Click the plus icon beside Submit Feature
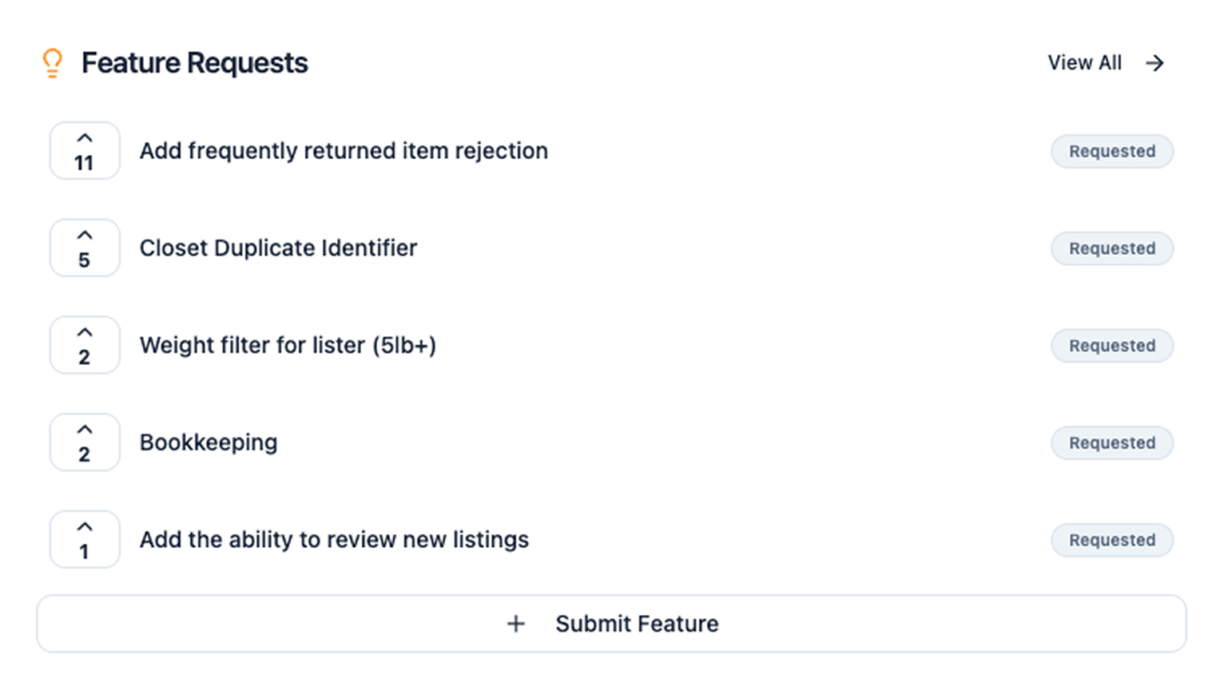Image resolution: width=1224 pixels, height=686 pixels. click(x=516, y=624)
